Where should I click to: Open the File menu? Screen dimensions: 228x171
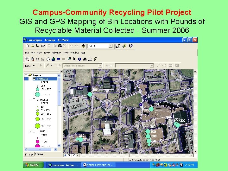point(27,53)
